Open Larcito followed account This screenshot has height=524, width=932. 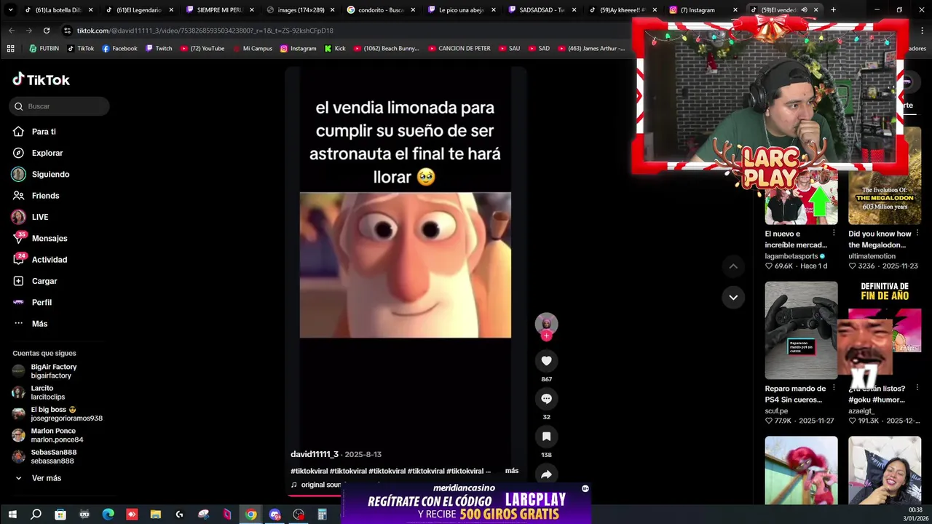click(39, 392)
